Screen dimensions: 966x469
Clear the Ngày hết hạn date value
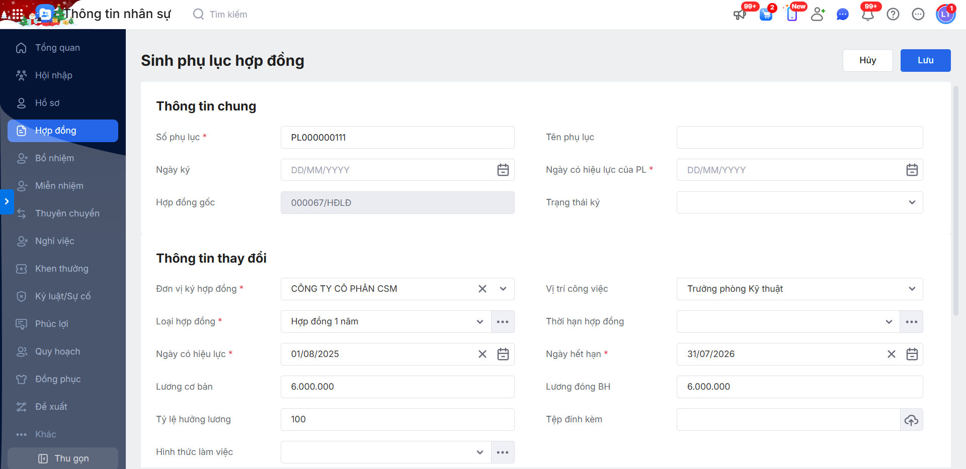(x=891, y=355)
